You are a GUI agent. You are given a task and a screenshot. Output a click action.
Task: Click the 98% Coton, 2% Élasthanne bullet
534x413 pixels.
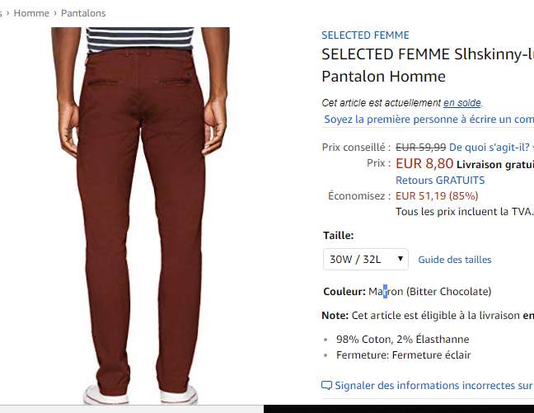(402, 340)
